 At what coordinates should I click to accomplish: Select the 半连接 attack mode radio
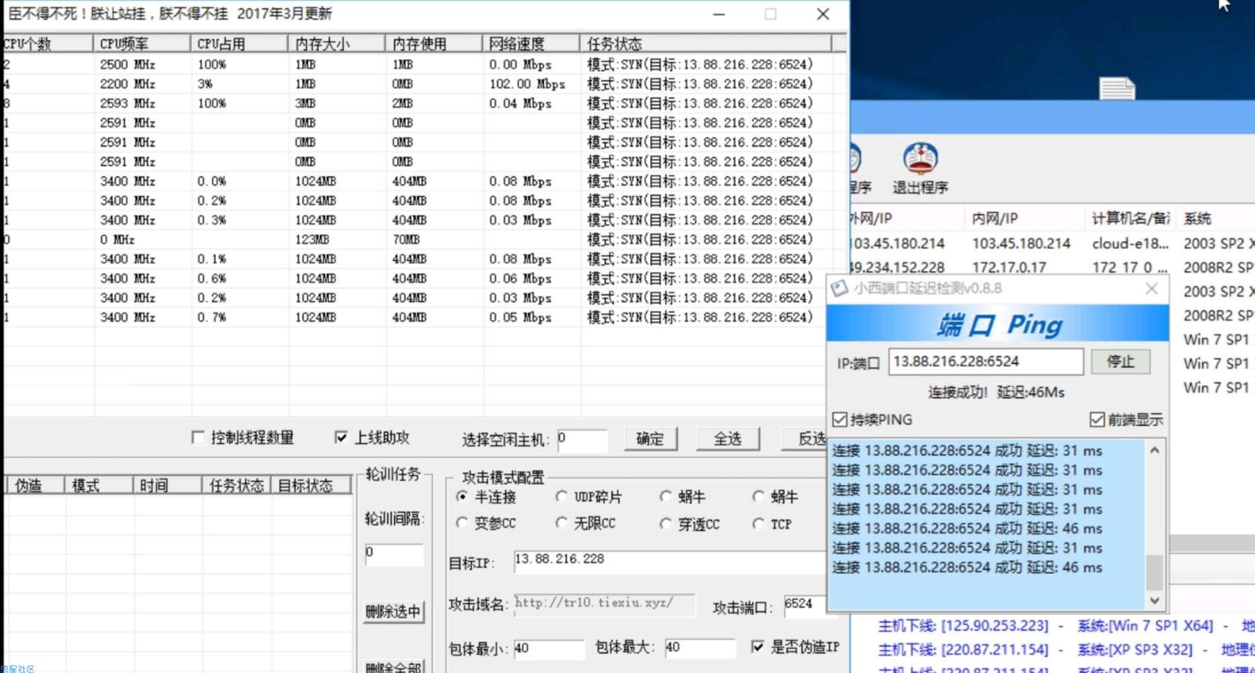tap(462, 497)
